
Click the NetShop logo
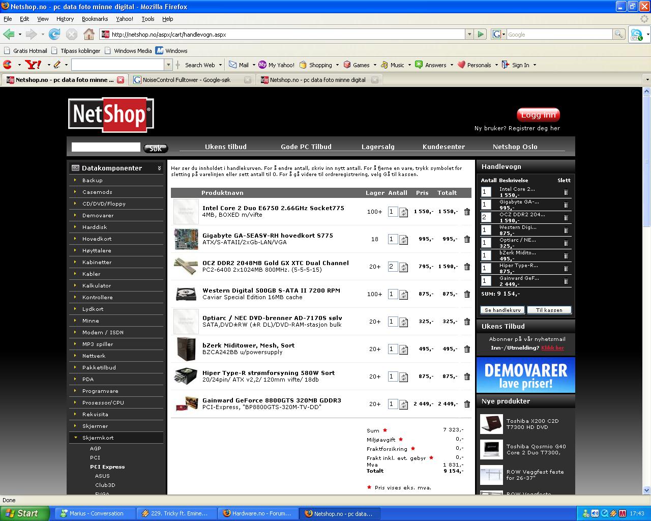[x=111, y=115]
